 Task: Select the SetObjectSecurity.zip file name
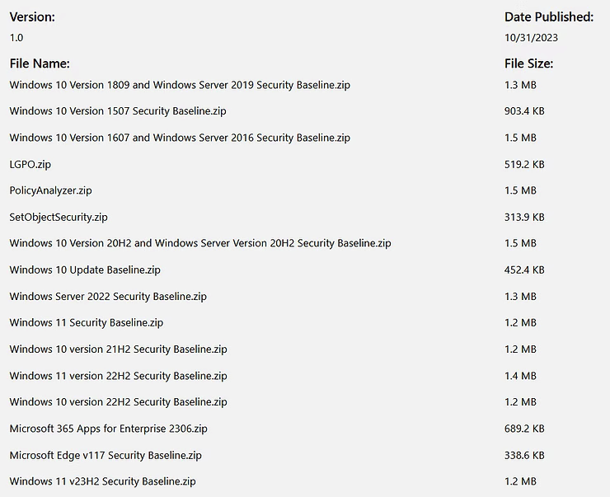coord(59,217)
